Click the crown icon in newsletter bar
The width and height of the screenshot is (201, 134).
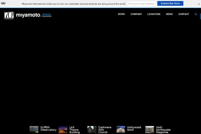3,3
